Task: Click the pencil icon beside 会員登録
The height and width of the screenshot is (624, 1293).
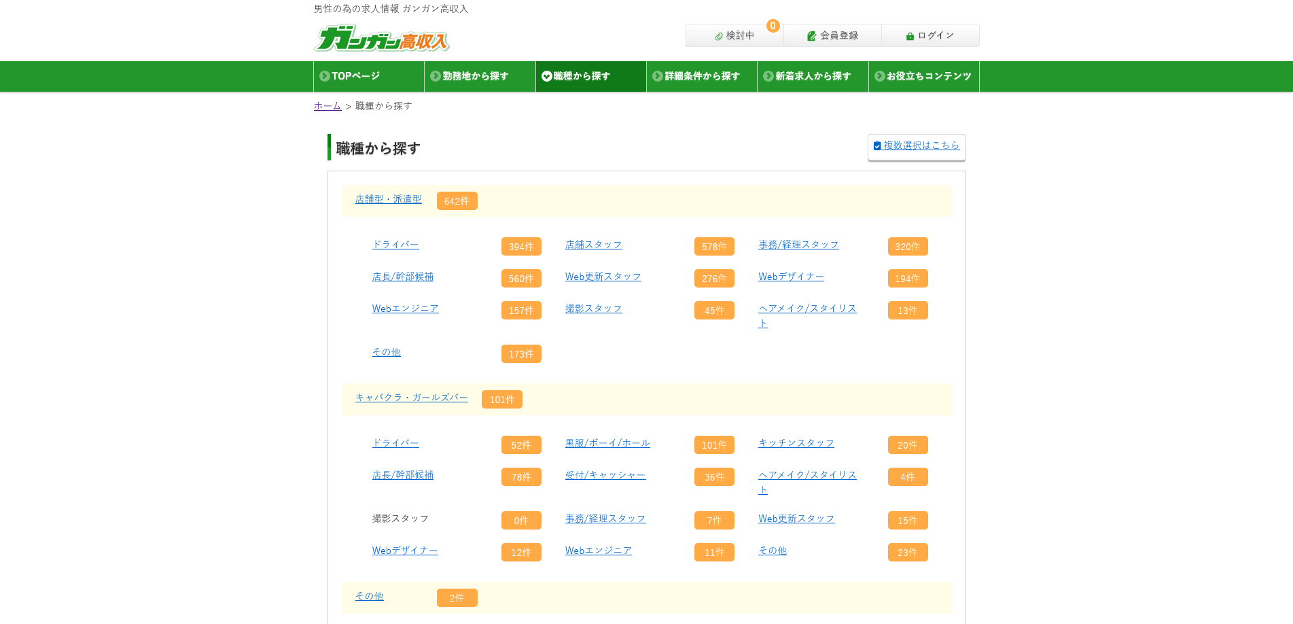Action: [811, 36]
